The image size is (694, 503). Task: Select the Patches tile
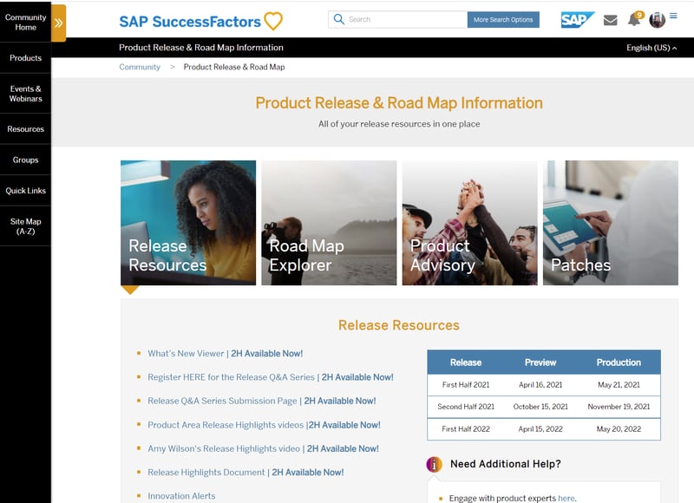point(611,223)
